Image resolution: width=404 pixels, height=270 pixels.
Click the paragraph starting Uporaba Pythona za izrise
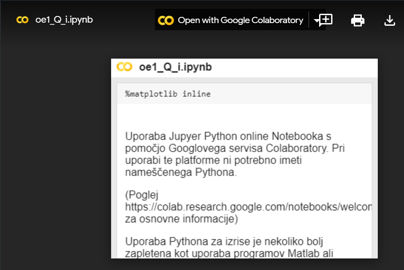(229, 247)
